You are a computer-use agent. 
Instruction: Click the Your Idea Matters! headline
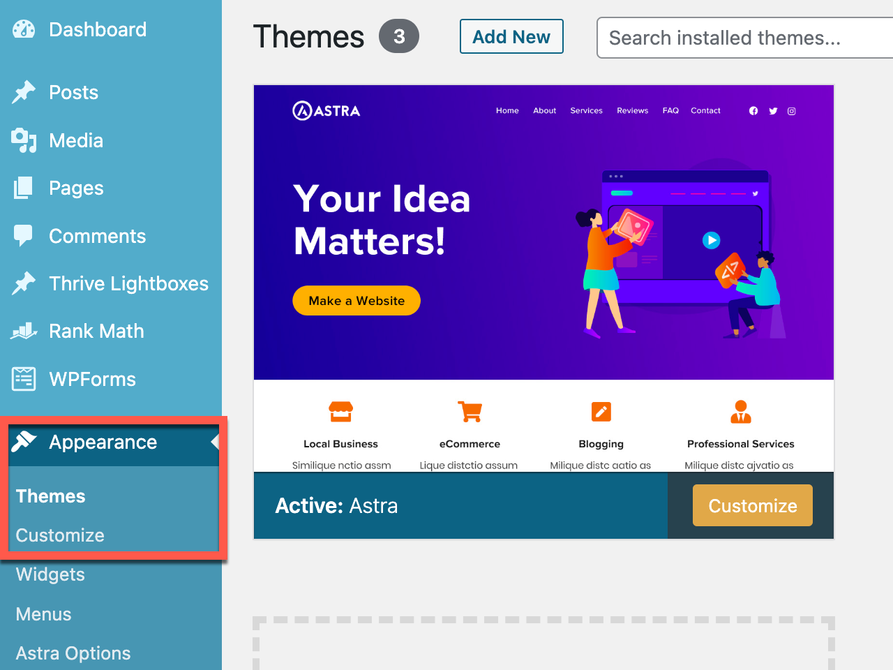tap(382, 220)
